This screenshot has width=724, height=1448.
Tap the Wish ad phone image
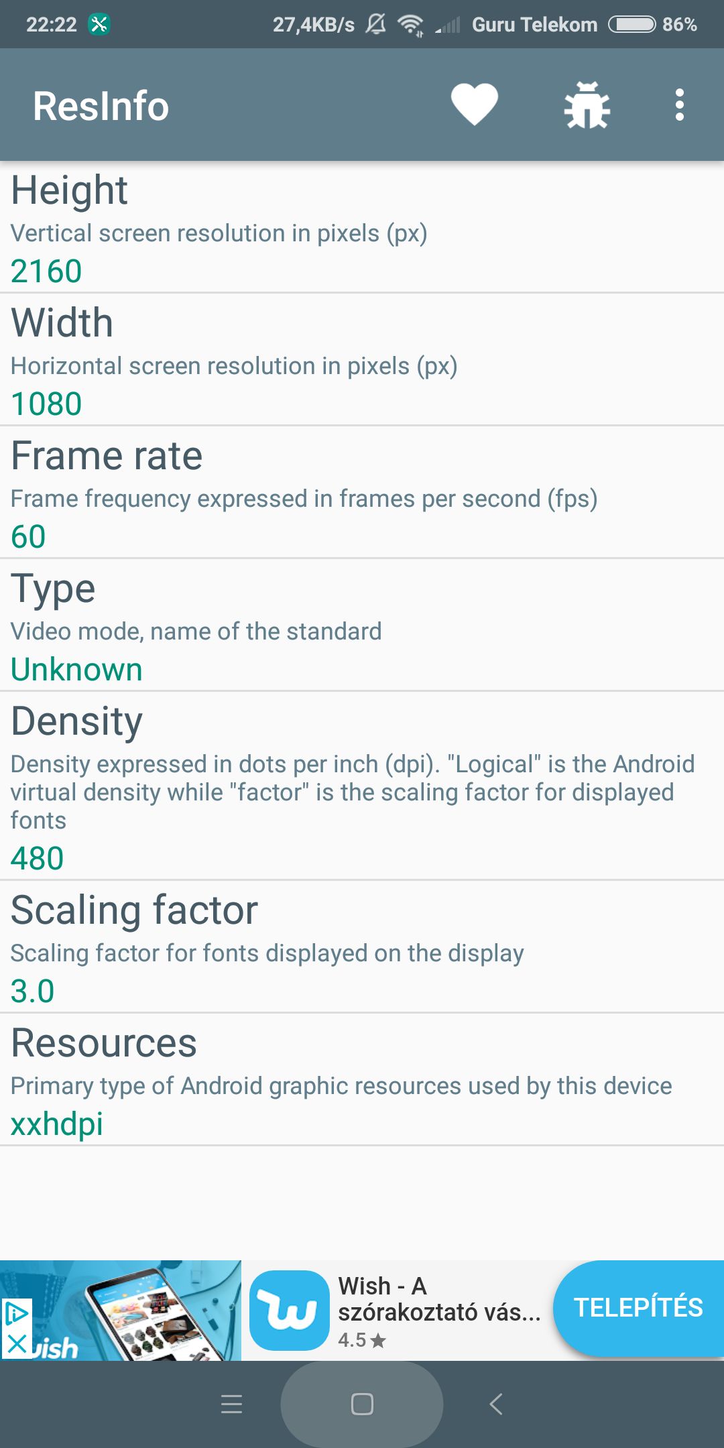pos(121,1310)
